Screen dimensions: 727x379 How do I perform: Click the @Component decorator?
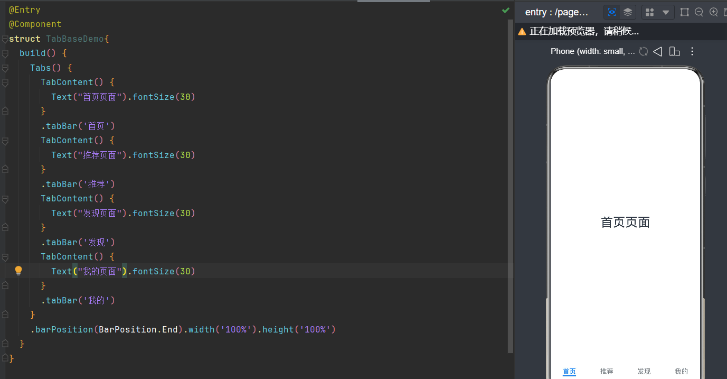click(35, 24)
